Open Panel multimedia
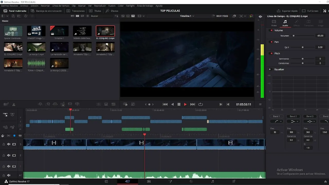Screen dimensions: 329x185 (x=15, y=11)
